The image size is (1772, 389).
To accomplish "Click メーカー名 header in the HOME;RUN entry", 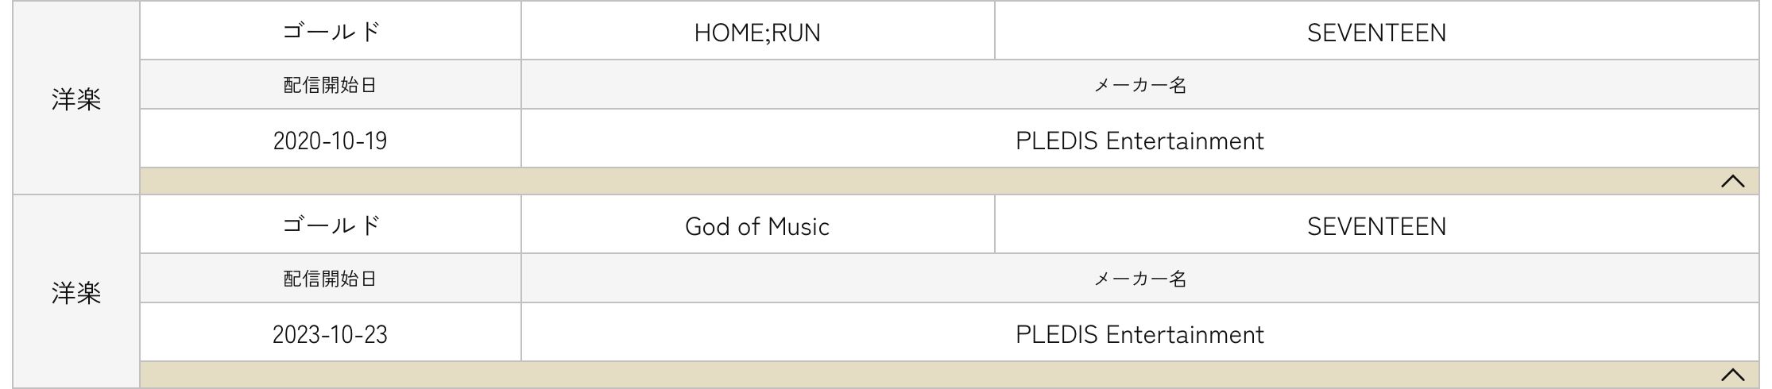I will [1139, 85].
